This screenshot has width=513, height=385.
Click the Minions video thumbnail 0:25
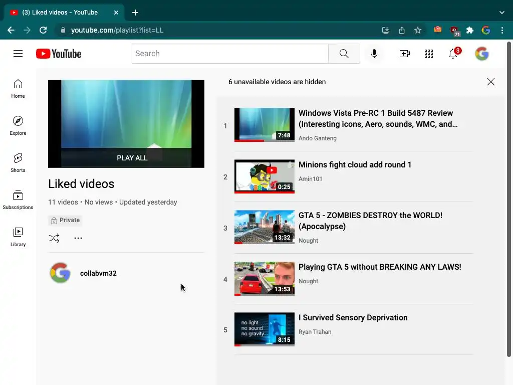pyautogui.click(x=265, y=176)
